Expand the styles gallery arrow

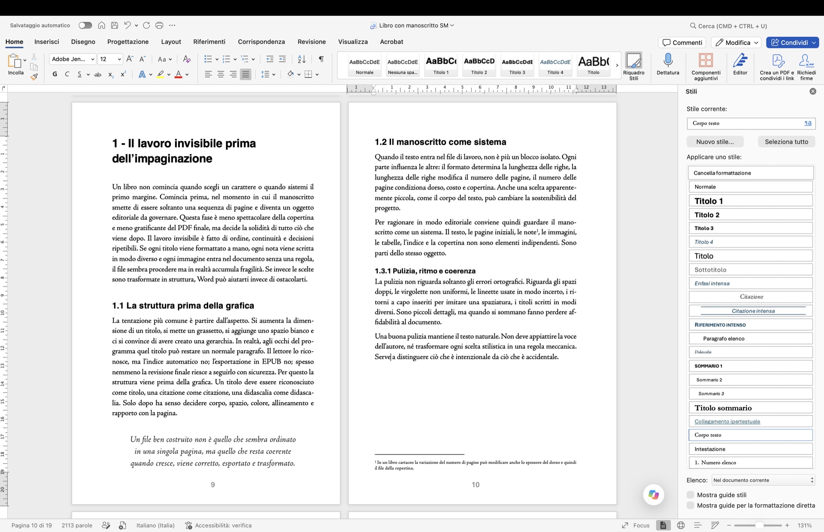[617, 65]
